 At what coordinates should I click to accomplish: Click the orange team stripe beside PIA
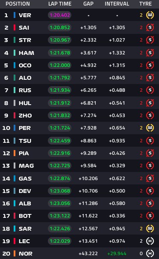coord(15,153)
